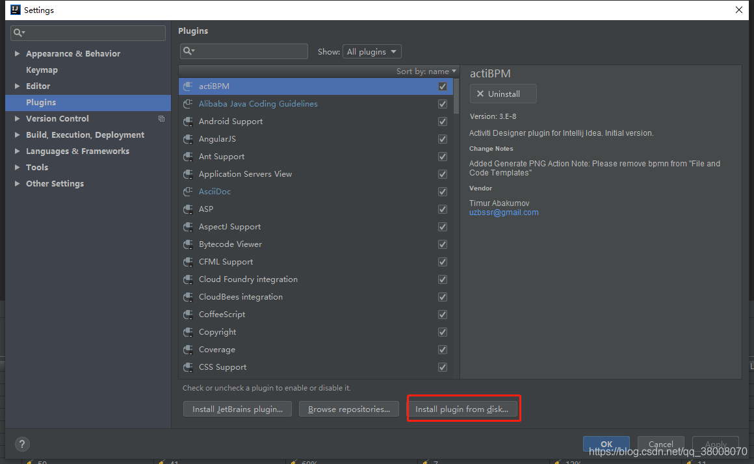Image resolution: width=754 pixels, height=464 pixels.
Task: Open the vendor email link
Action: (504, 213)
